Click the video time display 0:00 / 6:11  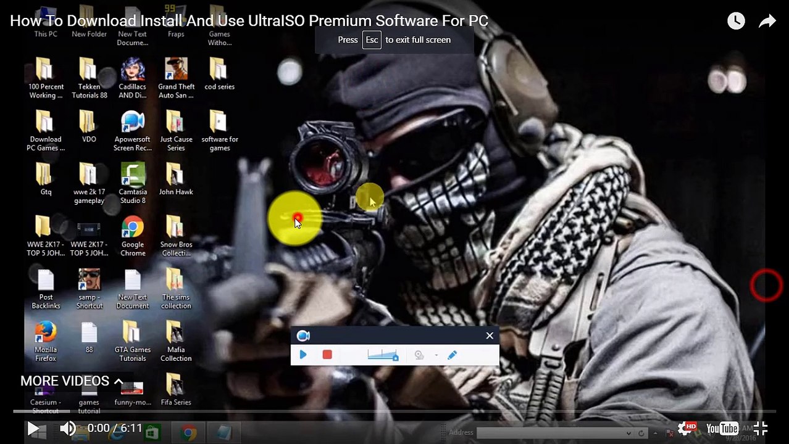(x=115, y=428)
